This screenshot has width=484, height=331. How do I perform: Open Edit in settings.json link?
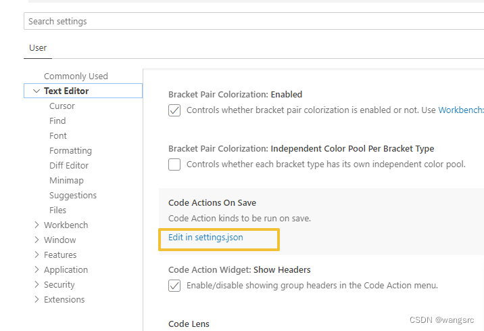click(205, 238)
